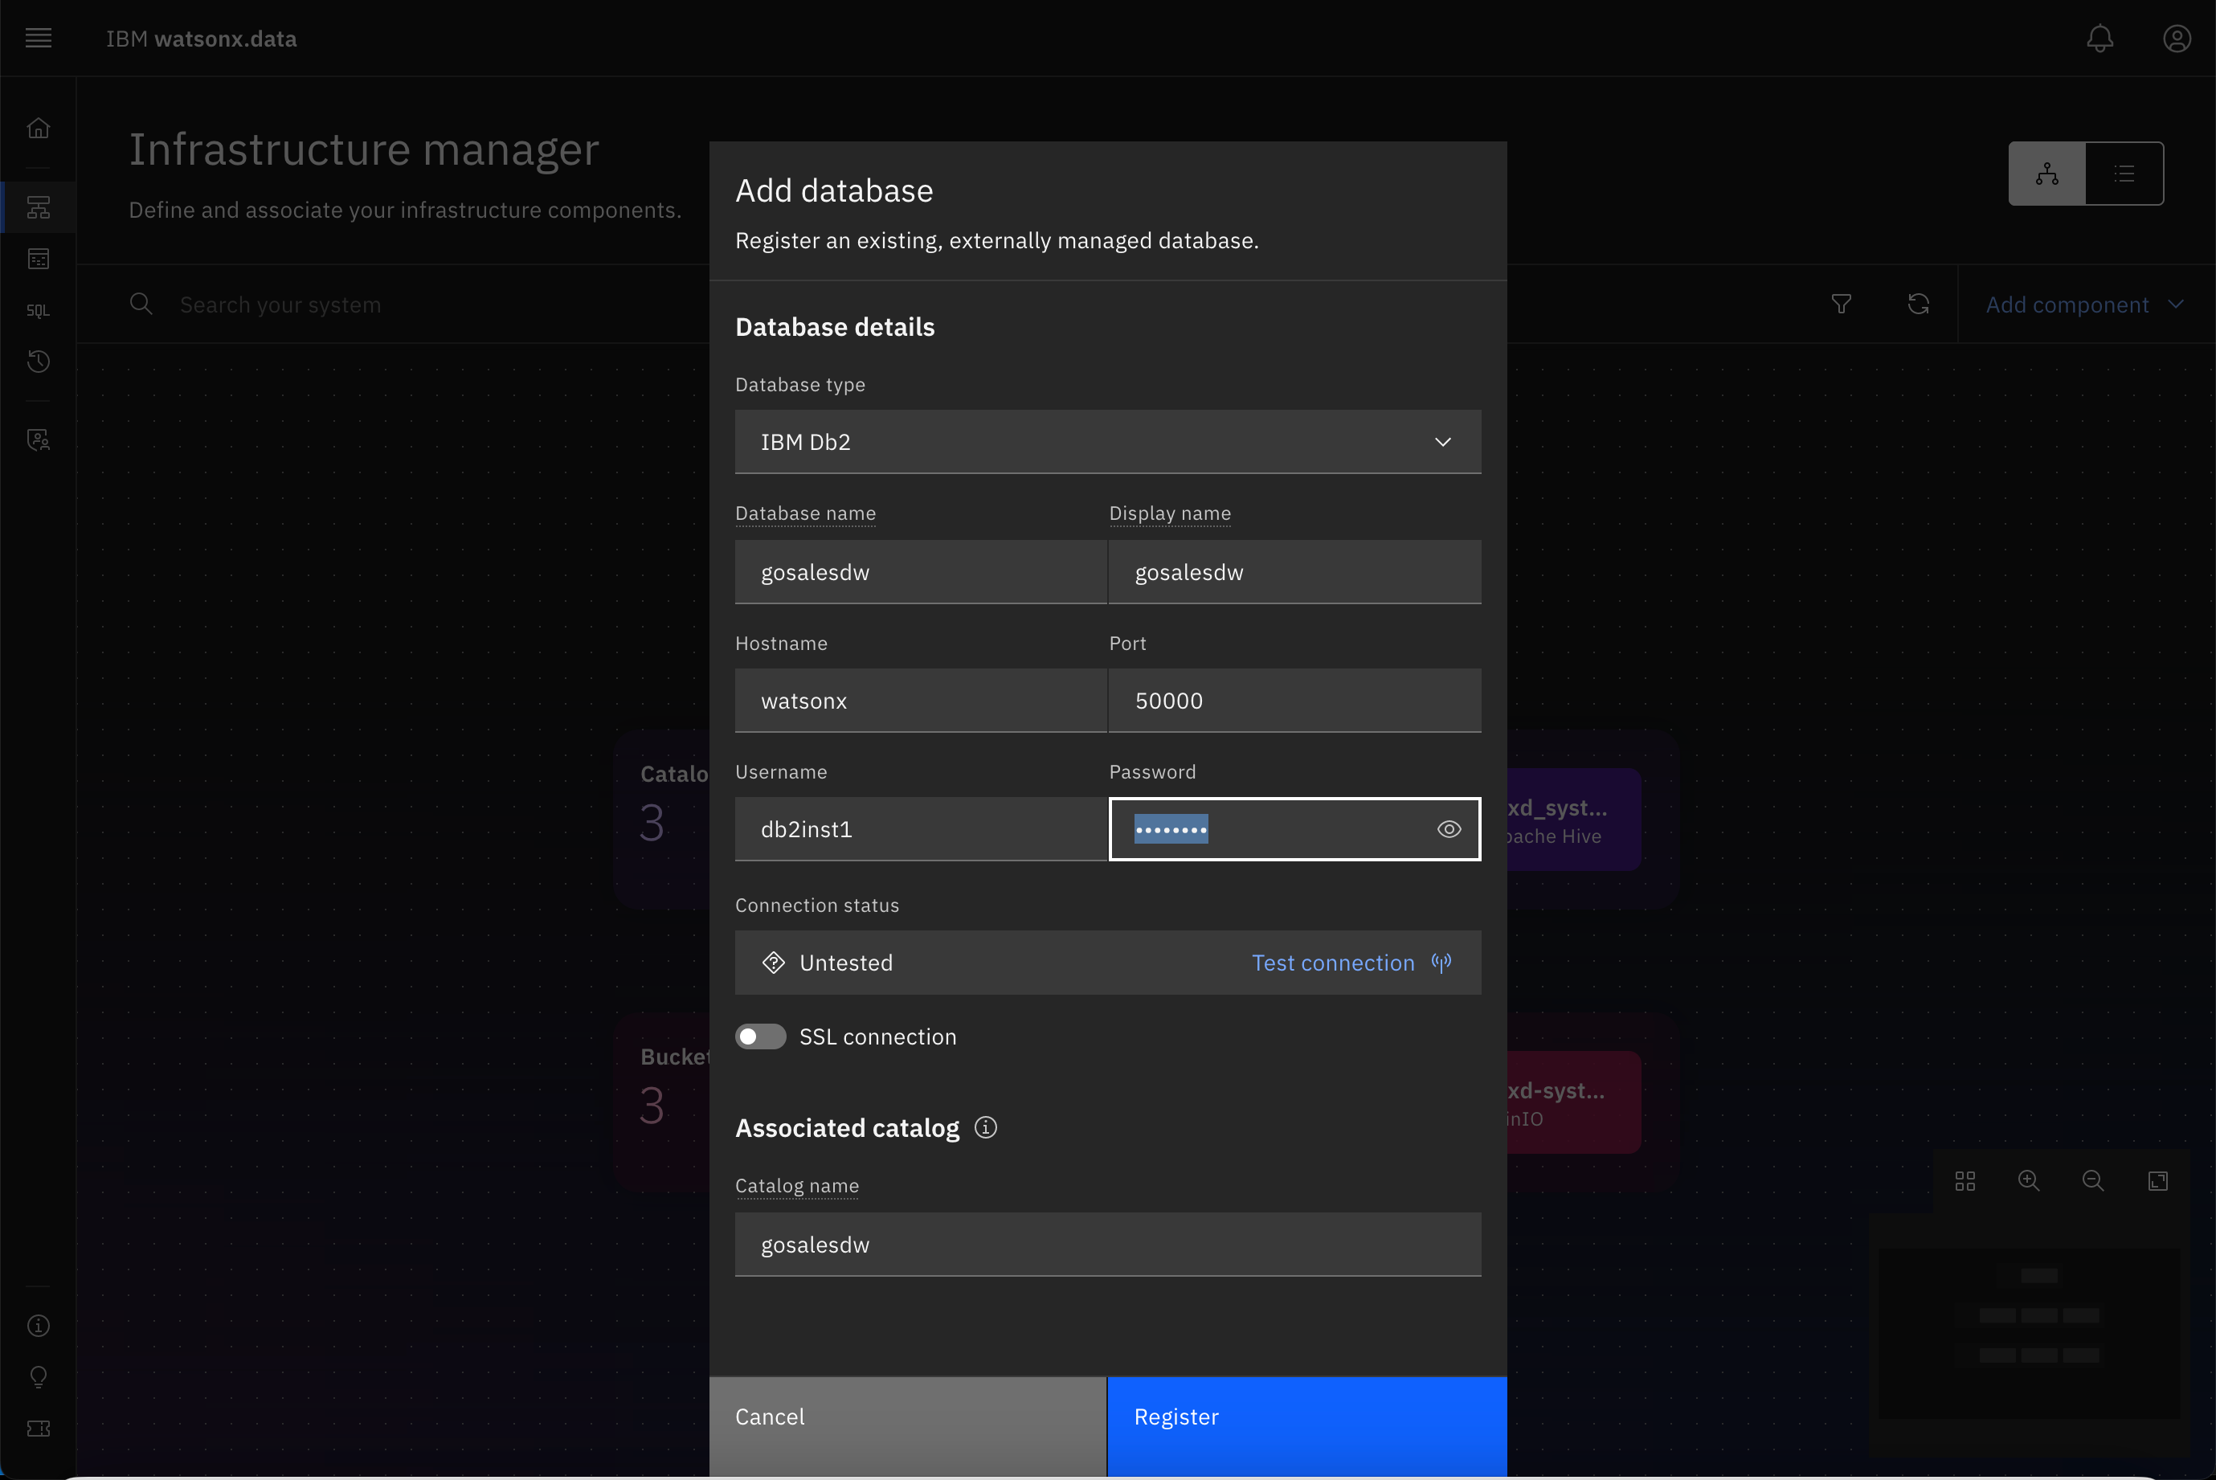The width and height of the screenshot is (2216, 1480).
Task: Zoom in on the canvas
Action: [x=2029, y=1181]
